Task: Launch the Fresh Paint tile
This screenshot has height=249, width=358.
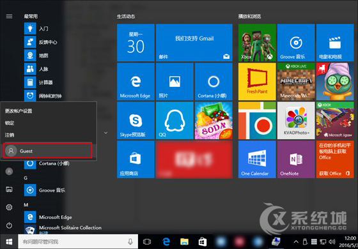Action: coord(257,82)
